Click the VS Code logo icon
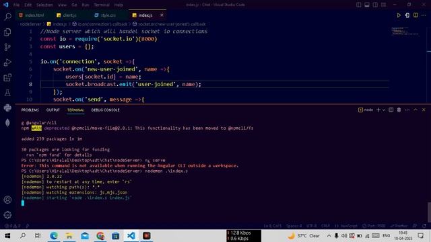 point(5,5)
